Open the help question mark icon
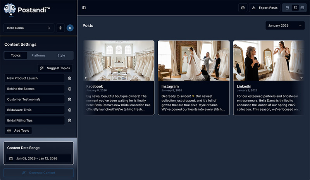The height and width of the screenshot is (180, 310). click(243, 8)
